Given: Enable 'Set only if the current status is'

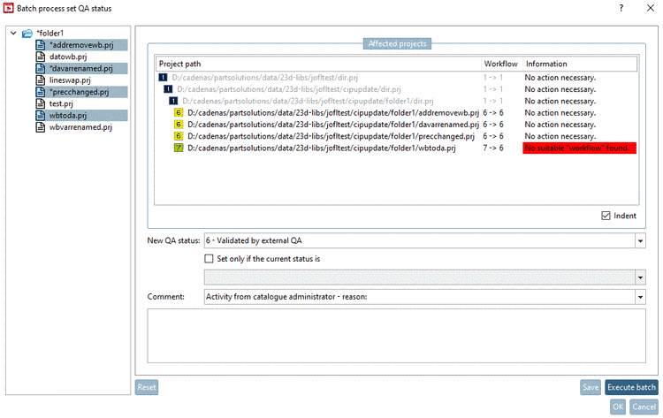Looking at the screenshot, I should tap(209, 259).
